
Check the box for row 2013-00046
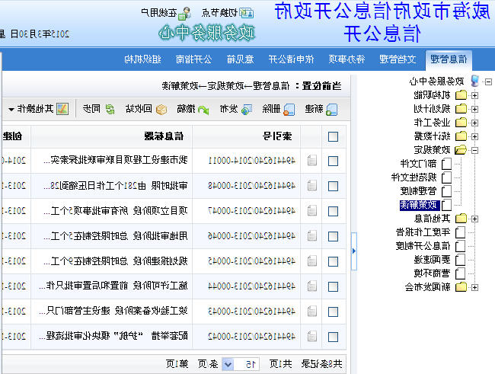333,236
